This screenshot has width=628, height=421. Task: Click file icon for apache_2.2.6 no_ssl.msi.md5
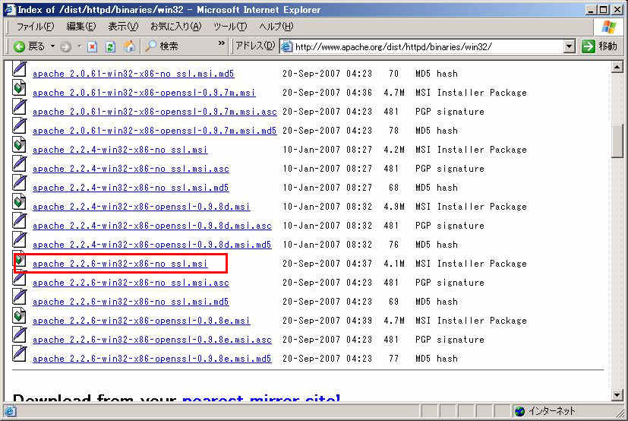(19, 296)
